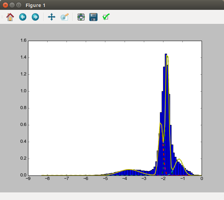Click the Figure 1 title bar text
The height and width of the screenshot is (200, 224).
point(35,5)
